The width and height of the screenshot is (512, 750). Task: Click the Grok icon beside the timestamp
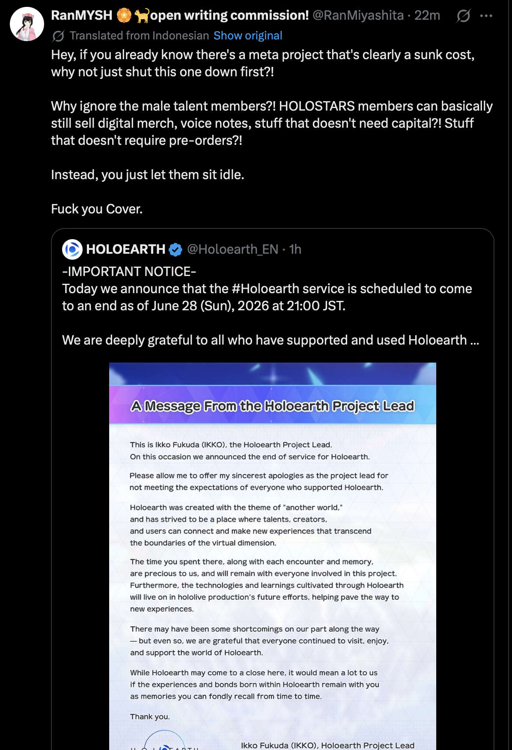point(463,16)
